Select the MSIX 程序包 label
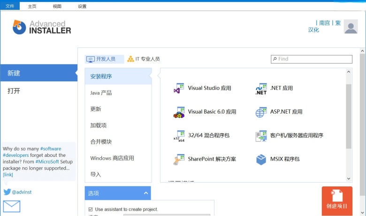This screenshot has width=366, height=216. click(285, 159)
